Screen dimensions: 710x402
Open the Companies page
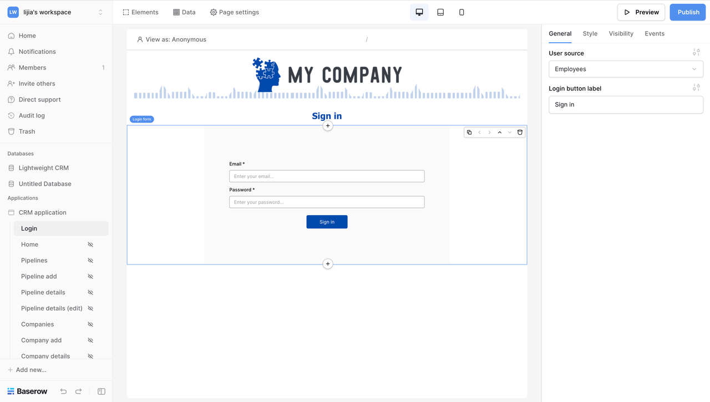[x=38, y=324]
